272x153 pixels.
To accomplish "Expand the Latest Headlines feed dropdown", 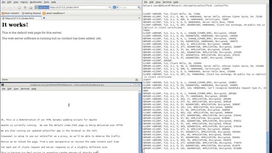I will pyautogui.click(x=54, y=13).
